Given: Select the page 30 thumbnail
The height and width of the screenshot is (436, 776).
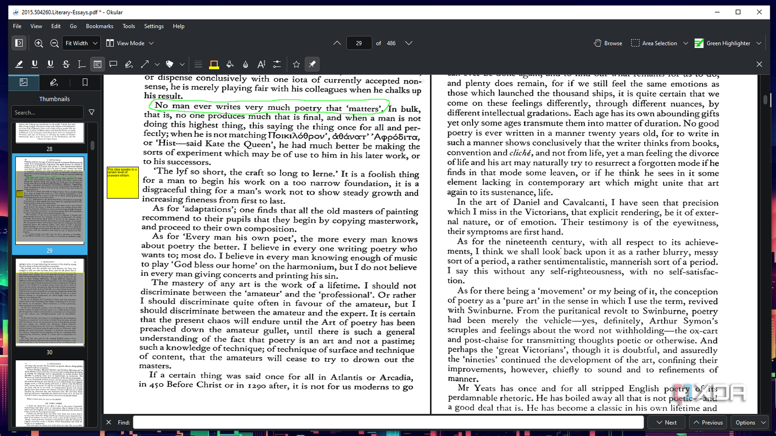Looking at the screenshot, I should pos(49,303).
